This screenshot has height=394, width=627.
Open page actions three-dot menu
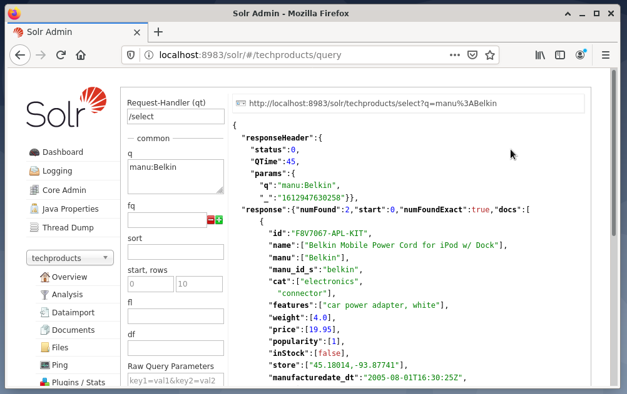[455, 55]
